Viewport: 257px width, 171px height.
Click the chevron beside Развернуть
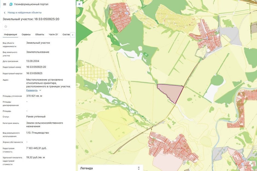point(40,90)
